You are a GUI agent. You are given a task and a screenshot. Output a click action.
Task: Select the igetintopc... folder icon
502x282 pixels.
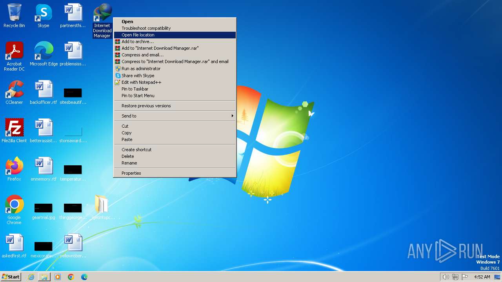point(102,208)
